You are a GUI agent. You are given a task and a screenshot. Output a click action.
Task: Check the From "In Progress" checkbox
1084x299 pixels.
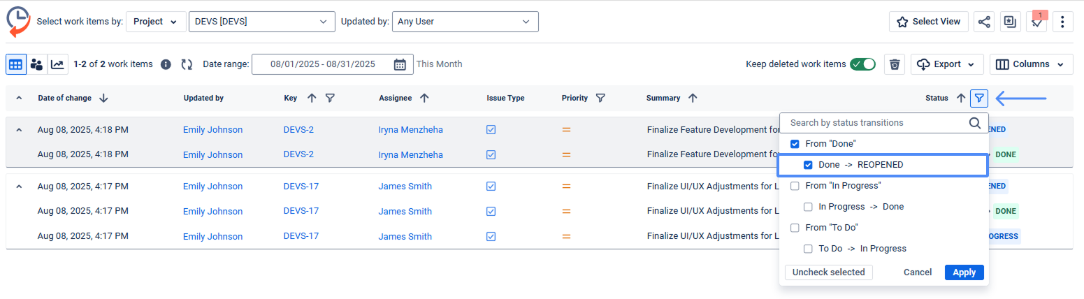pos(795,186)
